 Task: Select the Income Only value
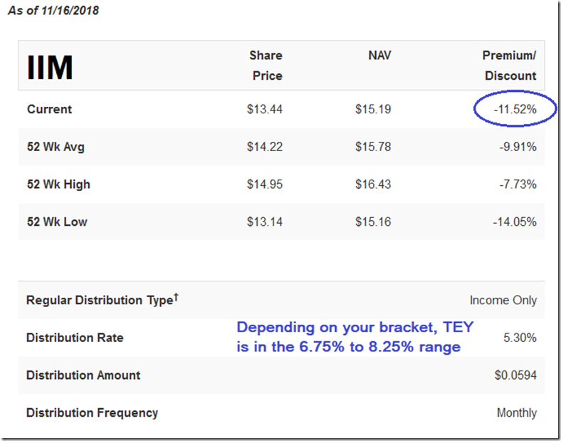click(x=503, y=300)
